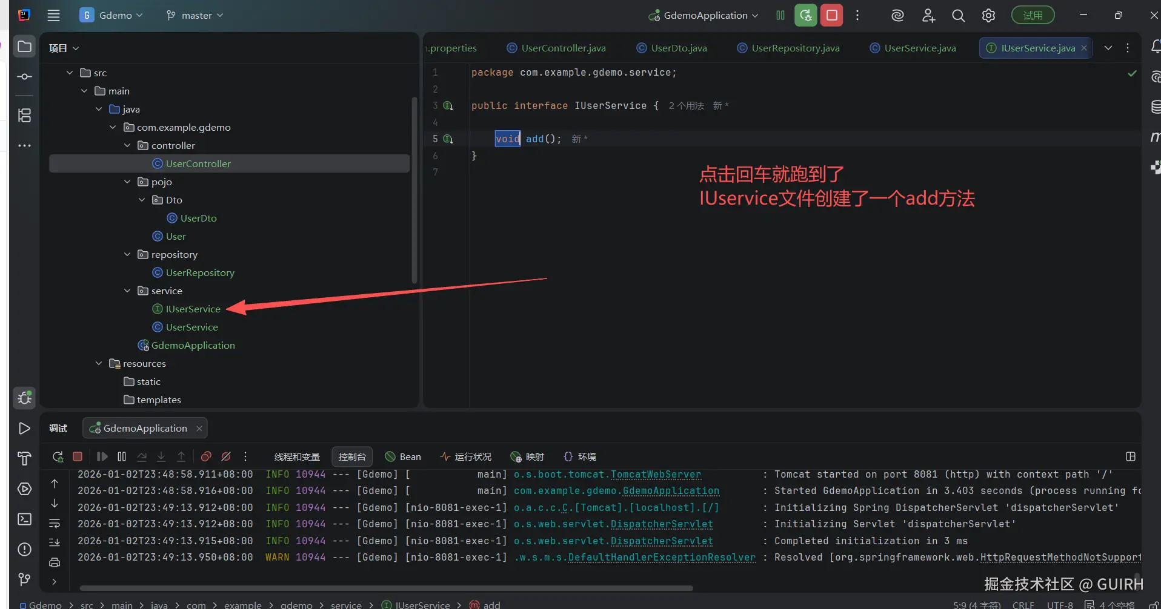Open more run actions menu in title bar
Screen dimensions: 1161x609
pos(857,15)
